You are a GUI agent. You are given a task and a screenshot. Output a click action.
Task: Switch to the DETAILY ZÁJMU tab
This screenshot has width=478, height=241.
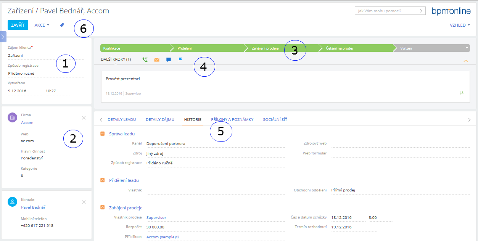(x=160, y=119)
